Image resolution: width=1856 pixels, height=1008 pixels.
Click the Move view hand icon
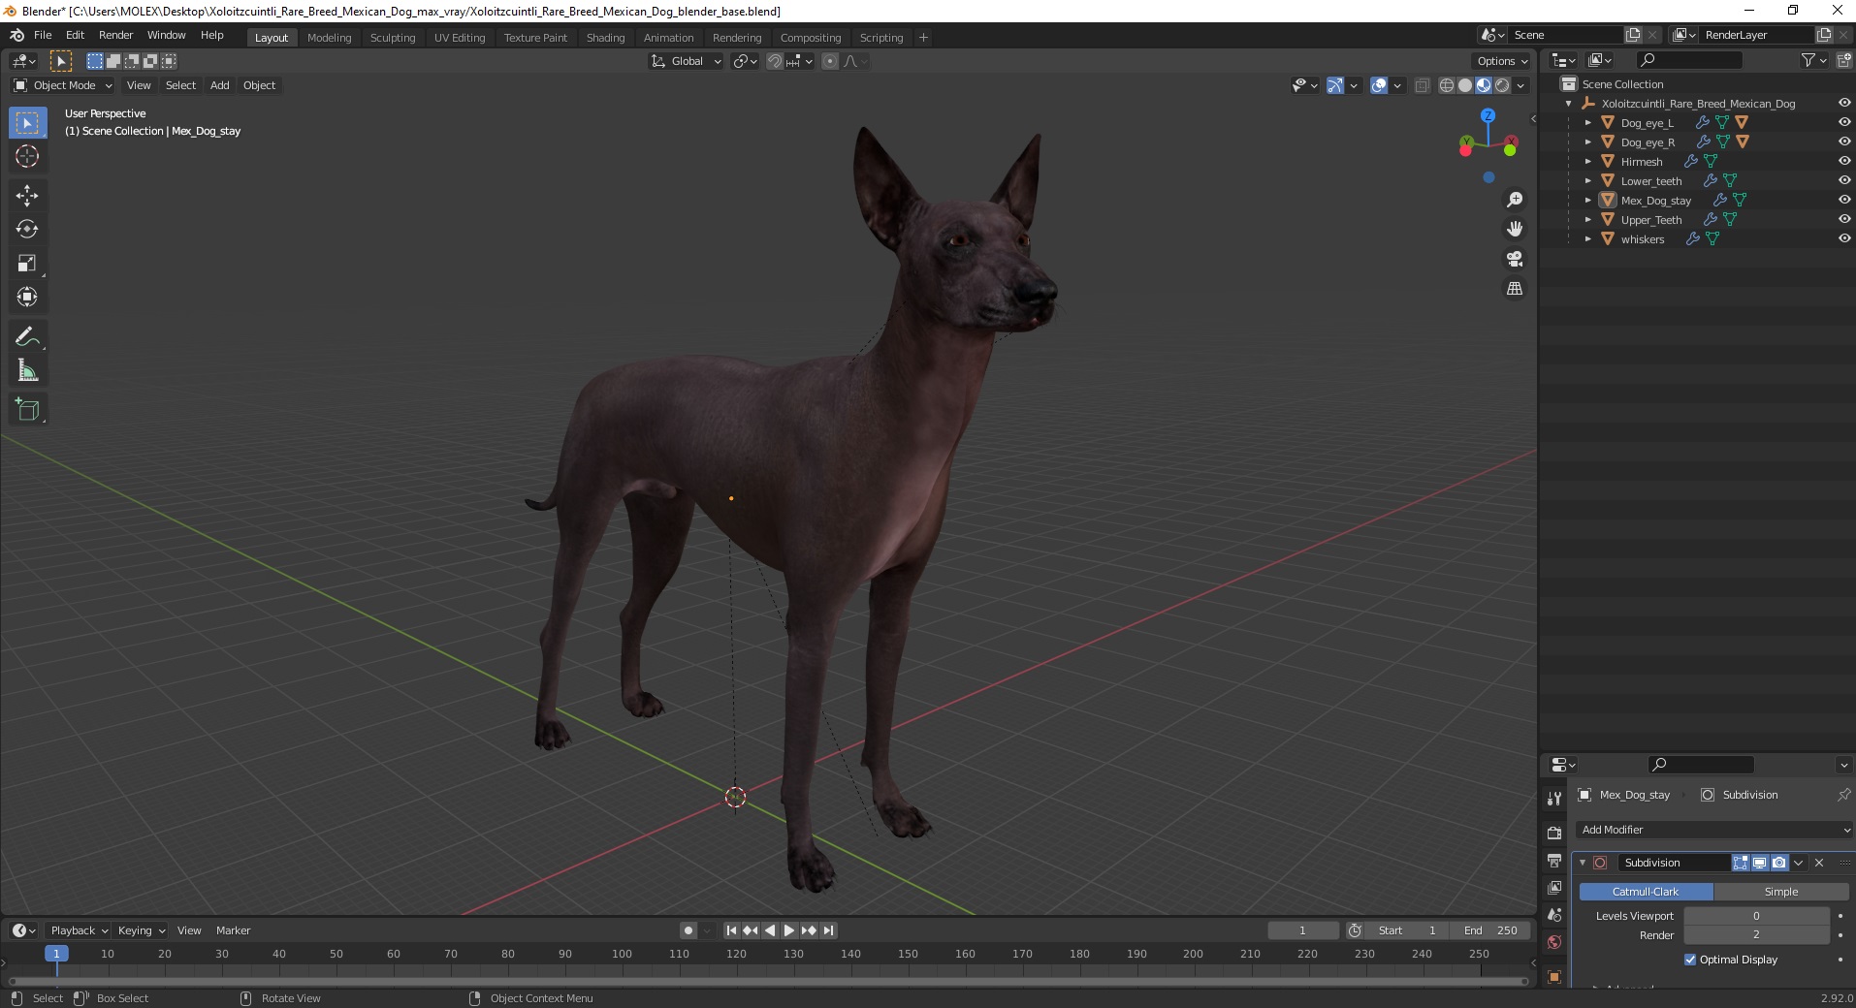pyautogui.click(x=1514, y=229)
